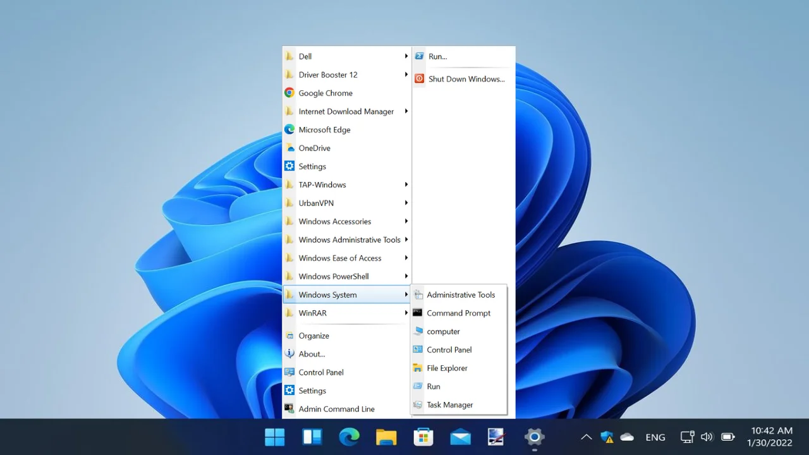The height and width of the screenshot is (455, 809).
Task: Click the WinRAR folder icon
Action: [x=289, y=313]
